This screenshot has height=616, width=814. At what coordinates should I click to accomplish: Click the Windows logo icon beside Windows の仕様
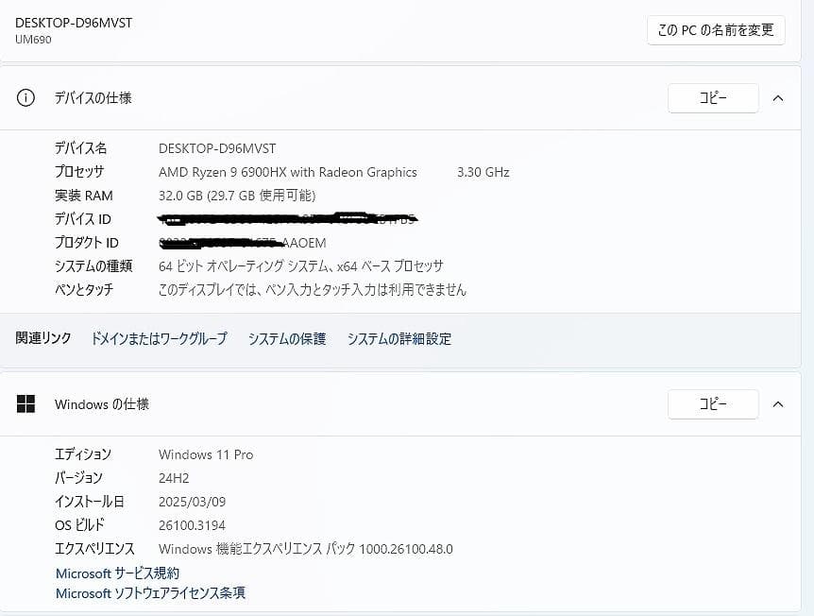click(x=25, y=404)
